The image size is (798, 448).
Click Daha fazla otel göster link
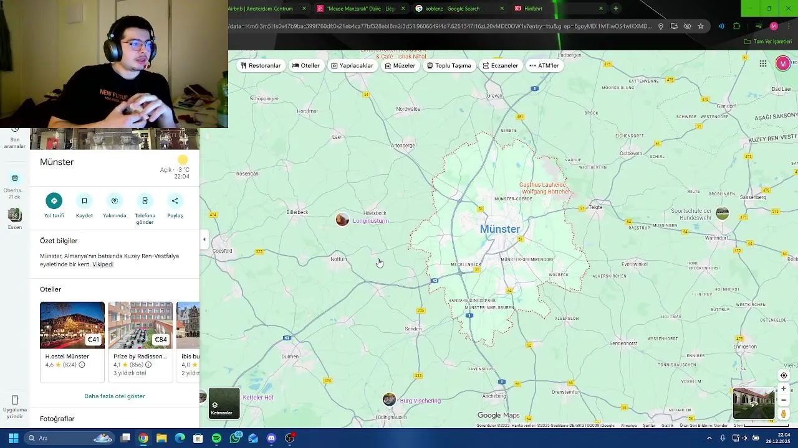point(115,396)
